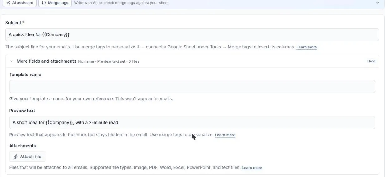Open the AI assistant
The width and height of the screenshot is (385, 177).
[20, 3]
